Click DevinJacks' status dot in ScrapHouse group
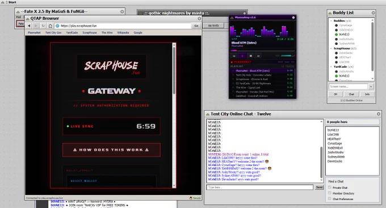 [336, 53]
